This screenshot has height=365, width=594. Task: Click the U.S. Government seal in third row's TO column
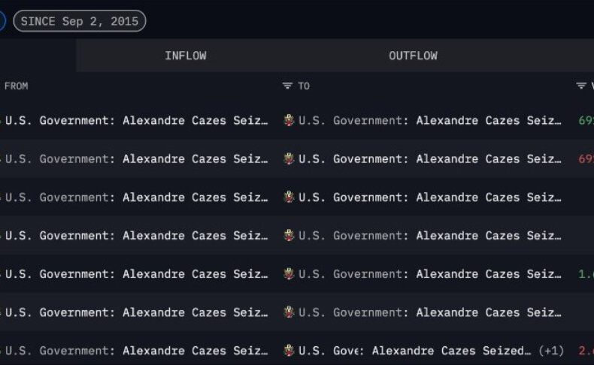point(289,198)
